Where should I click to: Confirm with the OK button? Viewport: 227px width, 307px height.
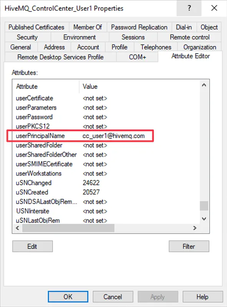coord(68,297)
